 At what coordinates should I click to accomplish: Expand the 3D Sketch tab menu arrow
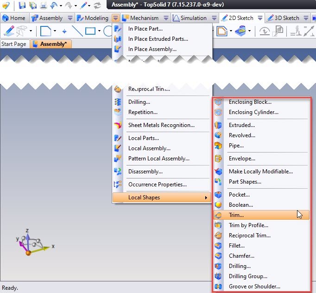(306, 18)
